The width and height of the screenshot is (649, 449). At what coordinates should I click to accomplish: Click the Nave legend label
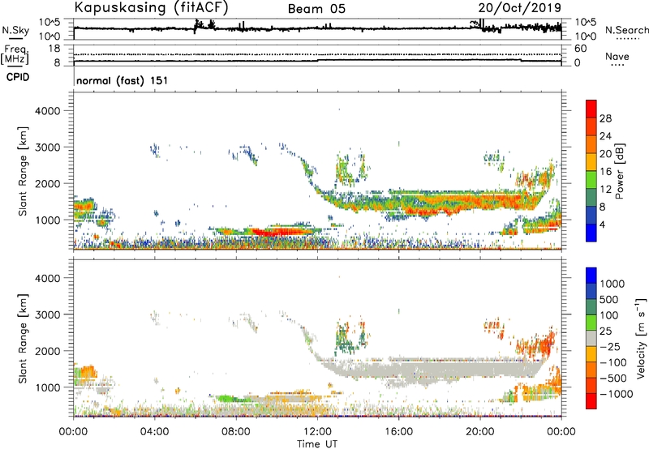pyautogui.click(x=617, y=56)
